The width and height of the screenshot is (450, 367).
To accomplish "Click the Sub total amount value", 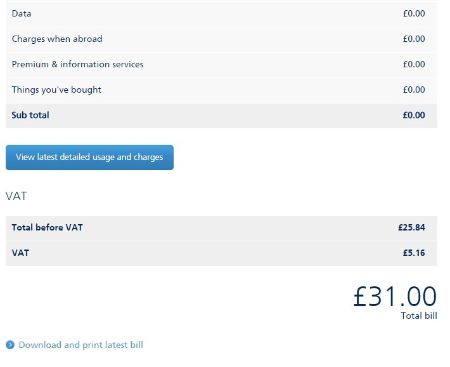I will 413,115.
